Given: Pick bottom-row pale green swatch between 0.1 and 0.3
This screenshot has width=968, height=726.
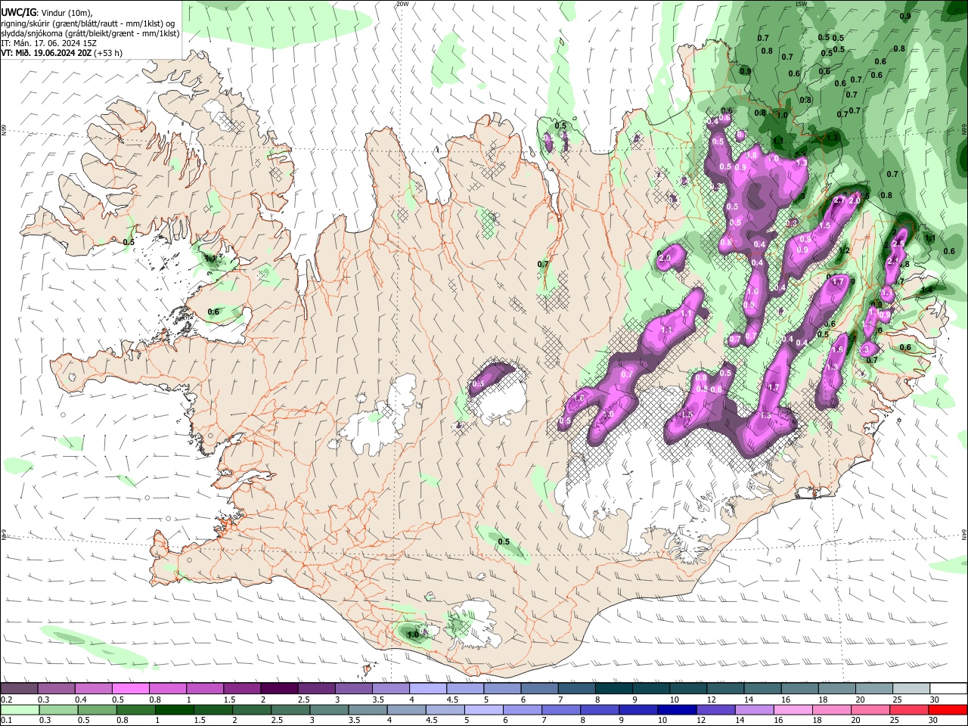Looking at the screenshot, I should pos(19,710).
